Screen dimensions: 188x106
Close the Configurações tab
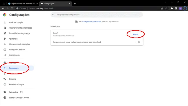pos(70,3)
